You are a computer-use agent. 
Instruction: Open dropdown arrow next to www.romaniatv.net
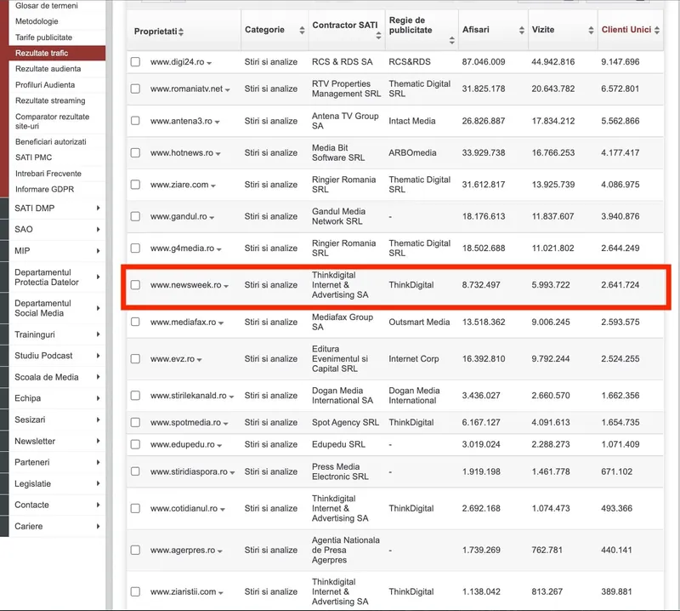tap(227, 90)
